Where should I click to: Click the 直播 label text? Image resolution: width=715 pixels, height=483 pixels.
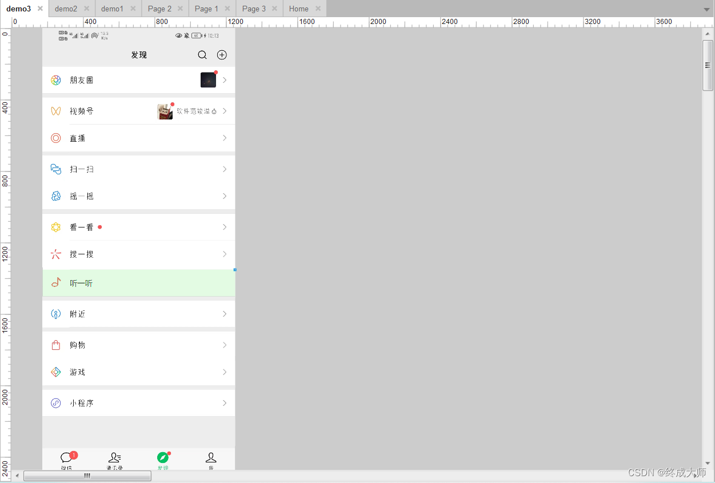click(x=77, y=138)
